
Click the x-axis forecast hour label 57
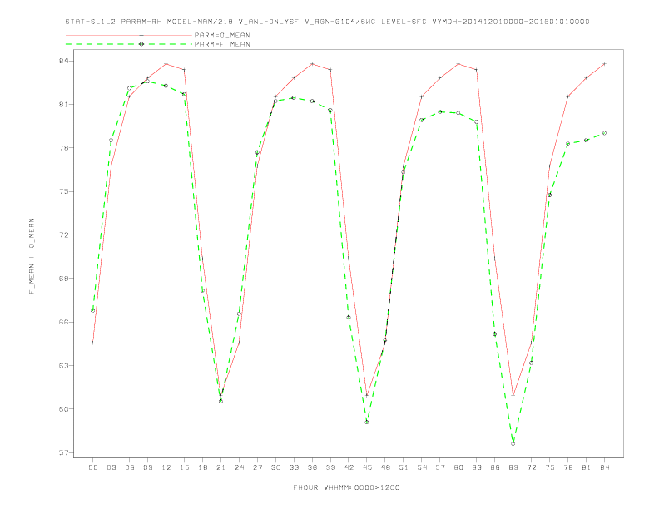440,467
